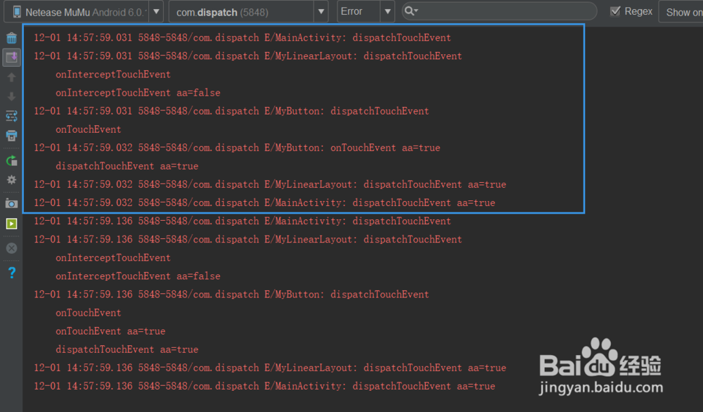This screenshot has height=412, width=703.
Task: Open search history magnifier icon
Action: [411, 11]
